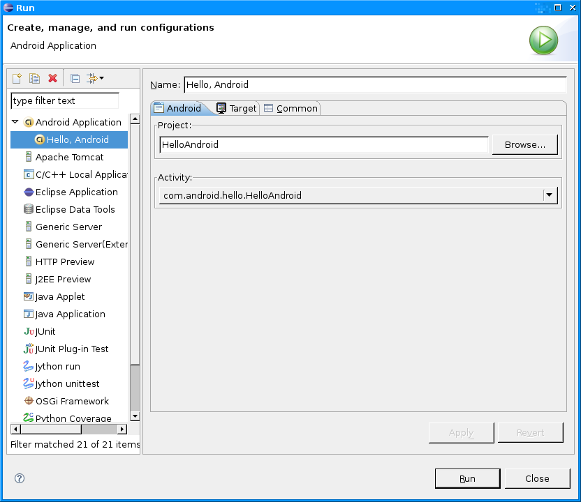Select the Eclipse Application configuration type
The height and width of the screenshot is (502, 581).
pos(76,192)
